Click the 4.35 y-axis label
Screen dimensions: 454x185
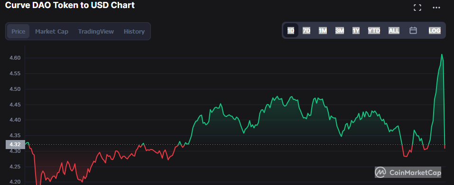point(15,135)
